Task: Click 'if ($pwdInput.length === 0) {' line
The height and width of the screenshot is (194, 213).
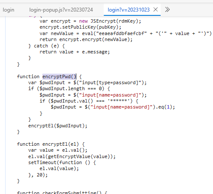Action: [69, 88]
